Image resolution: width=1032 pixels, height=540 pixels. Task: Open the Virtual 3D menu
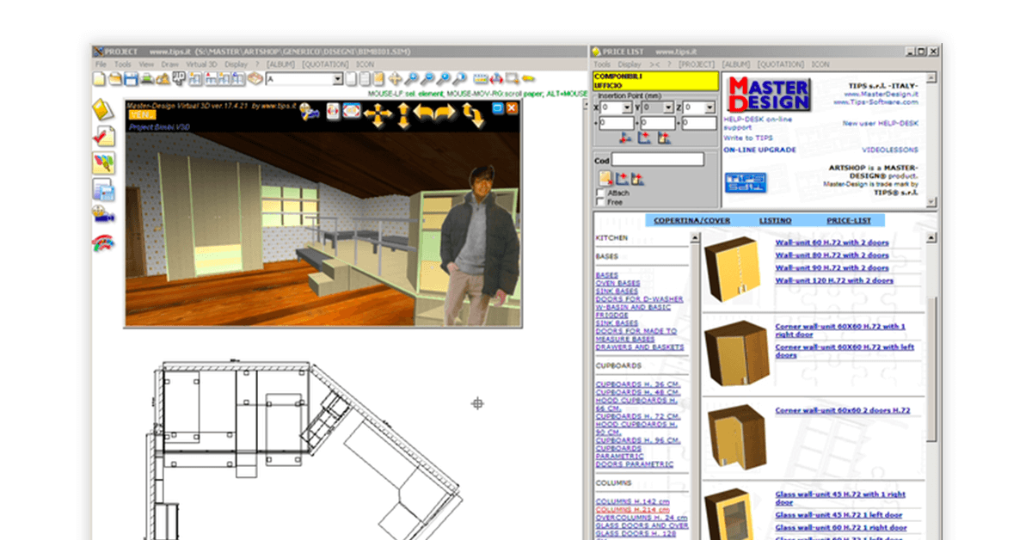pyautogui.click(x=202, y=64)
